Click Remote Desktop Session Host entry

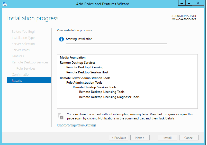(87, 72)
